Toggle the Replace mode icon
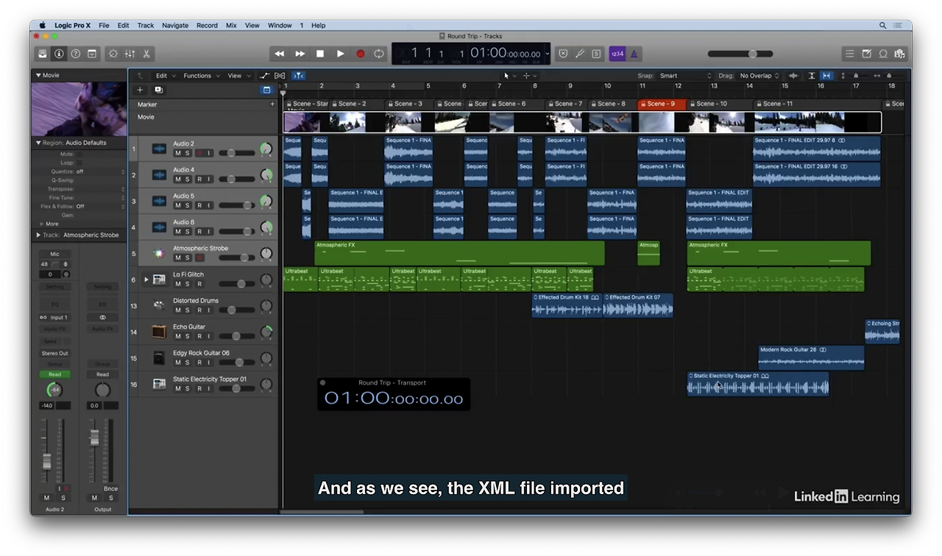942x556 pixels. [563, 54]
